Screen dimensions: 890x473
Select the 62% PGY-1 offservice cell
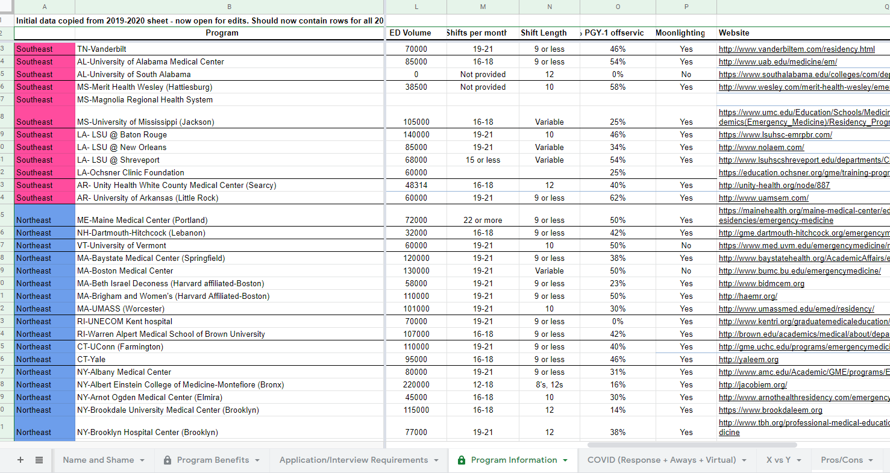(x=618, y=198)
